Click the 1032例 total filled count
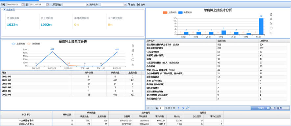 [12, 25]
